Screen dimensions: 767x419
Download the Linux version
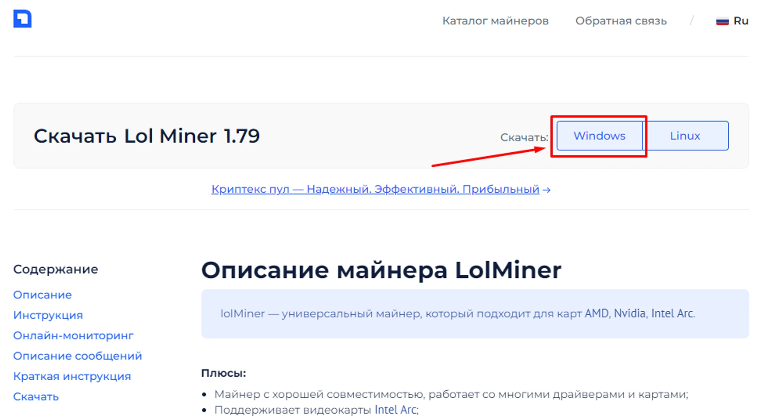685,136
